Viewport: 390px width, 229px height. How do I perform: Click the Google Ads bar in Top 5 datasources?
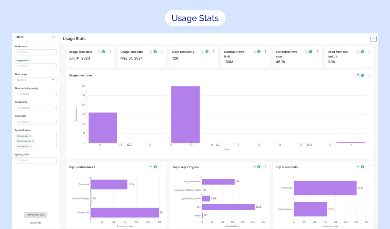124,213
